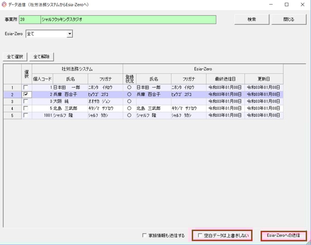311x245 pixels.
Task: Click the 個人コード column header
Action: (42, 79)
